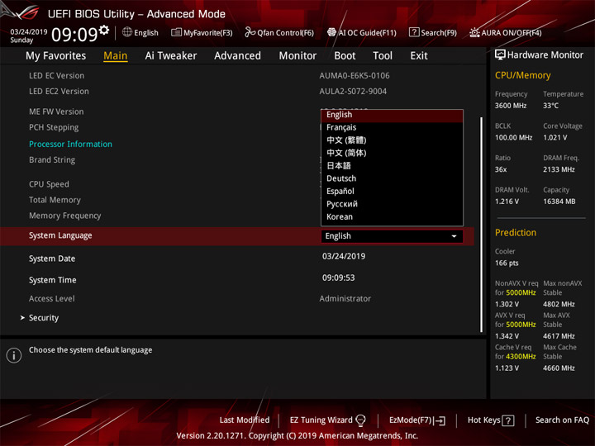Click EZ Tuning Wizard label
This screenshot has height=446, width=595.
[321, 420]
